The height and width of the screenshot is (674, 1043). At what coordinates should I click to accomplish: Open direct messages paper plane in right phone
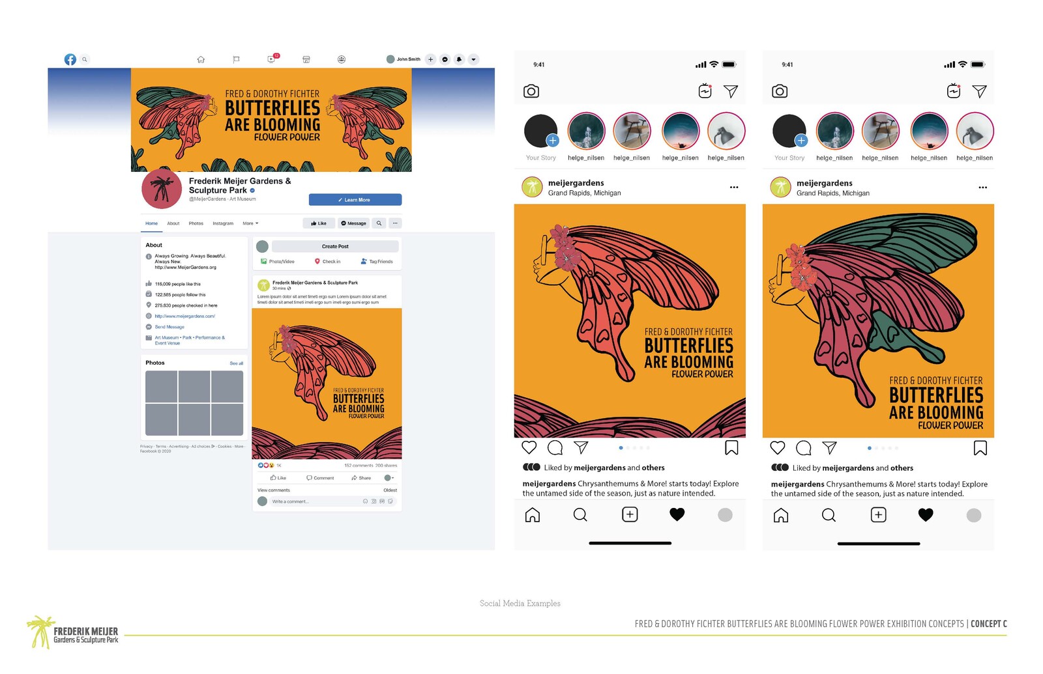(979, 91)
